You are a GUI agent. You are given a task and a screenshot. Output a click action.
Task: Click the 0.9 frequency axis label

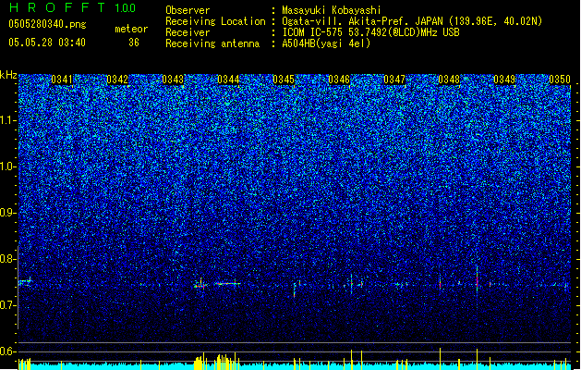8,213
